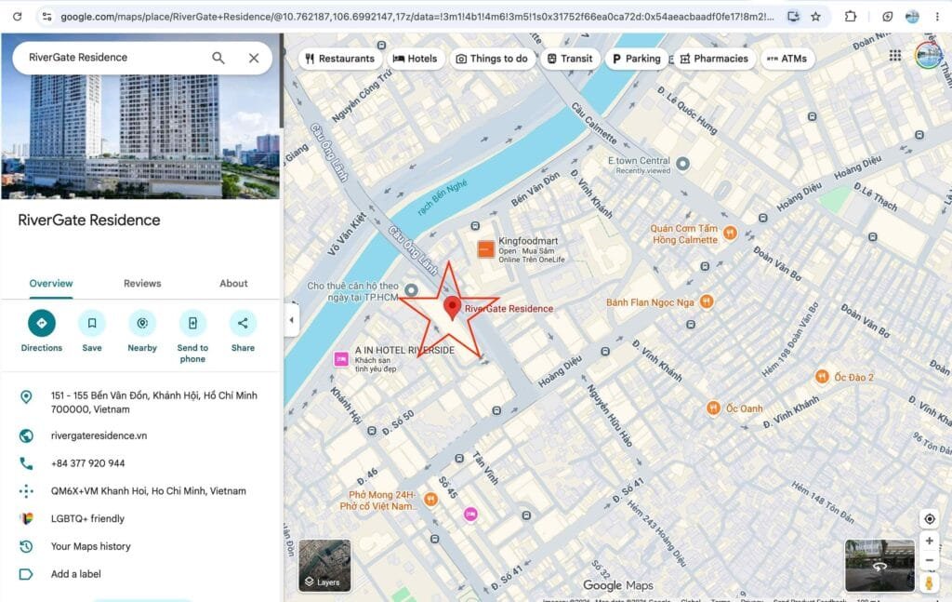Click the browser address bar URL

tap(417, 17)
